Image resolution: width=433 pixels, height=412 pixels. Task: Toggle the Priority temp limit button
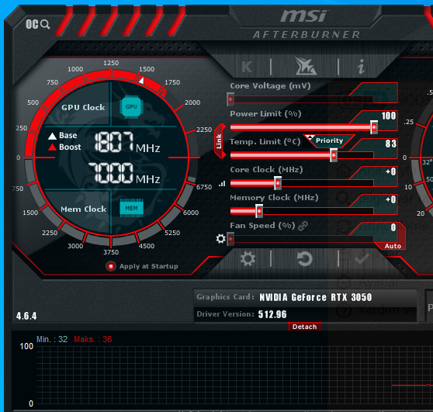(328, 141)
